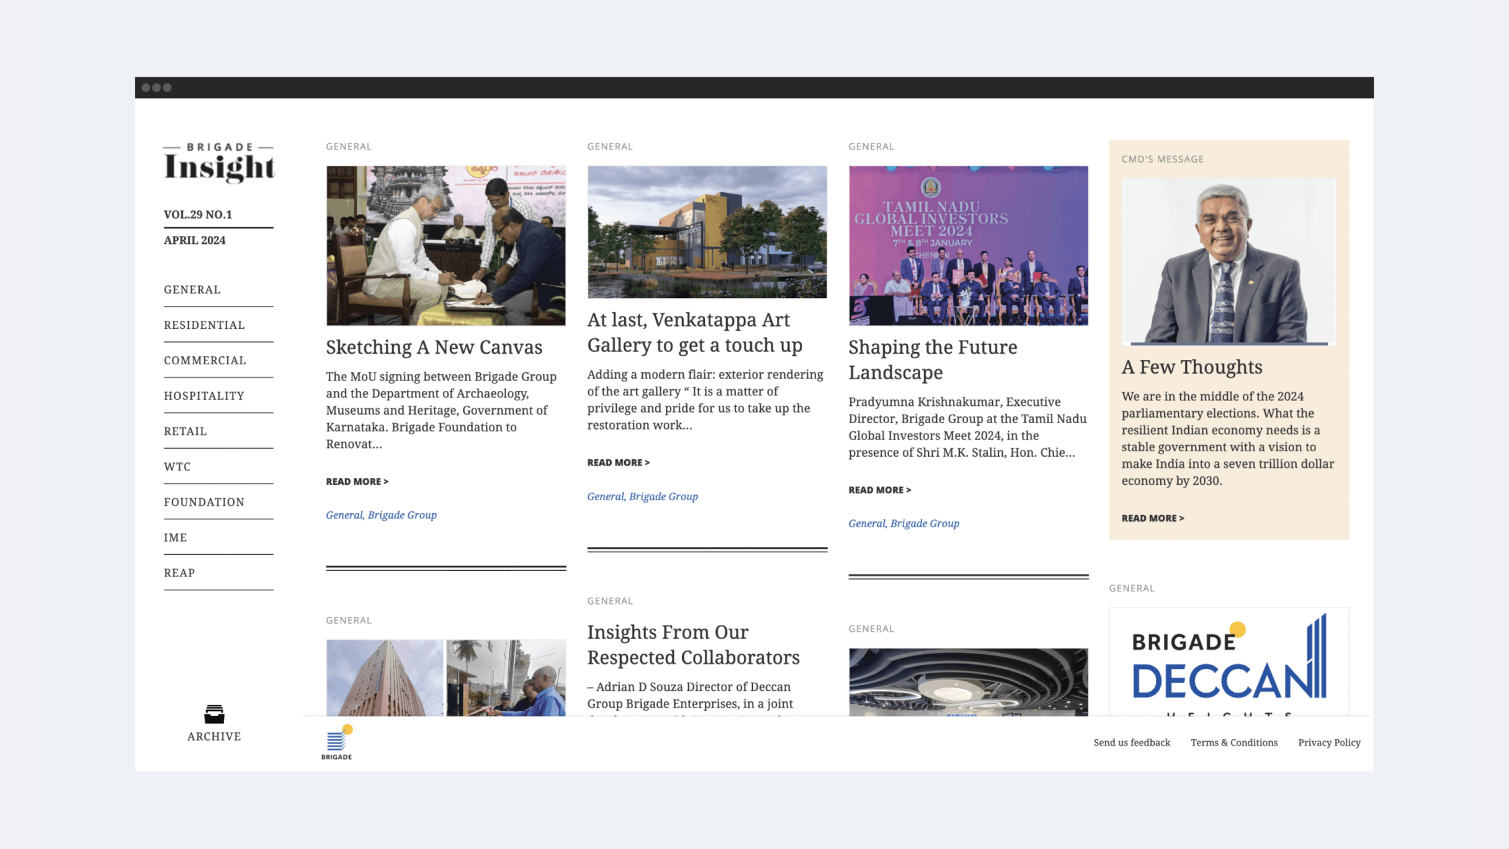Click the Brigade logo in footer
The height and width of the screenshot is (849, 1509).
(337, 742)
